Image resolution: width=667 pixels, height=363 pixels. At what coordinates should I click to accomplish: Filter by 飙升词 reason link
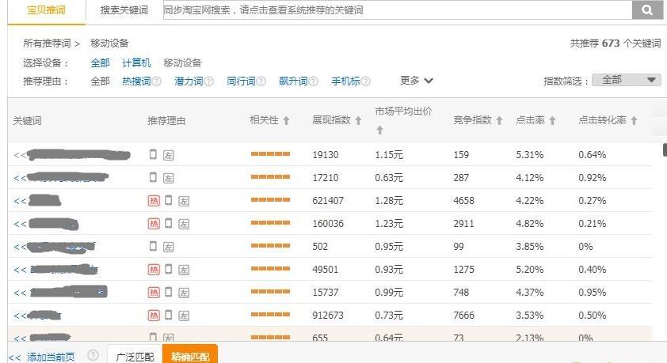pos(293,81)
